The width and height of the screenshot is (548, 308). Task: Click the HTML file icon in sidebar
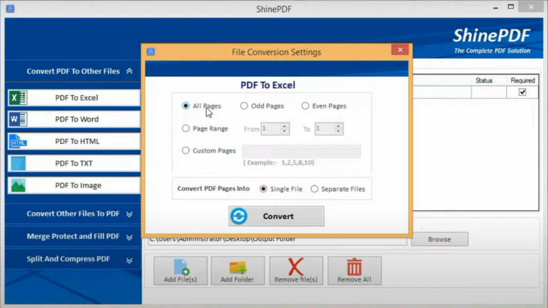point(18,141)
